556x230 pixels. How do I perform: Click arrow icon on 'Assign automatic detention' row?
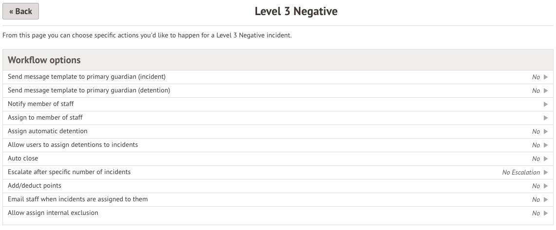point(546,131)
